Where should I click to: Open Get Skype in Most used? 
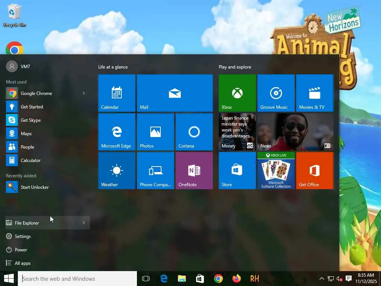(x=47, y=120)
